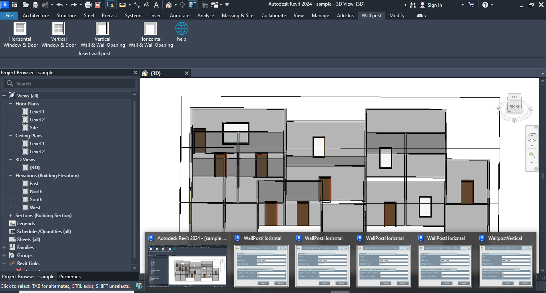Click the FRONT face of ViewCube

tap(514, 107)
